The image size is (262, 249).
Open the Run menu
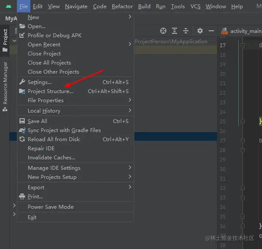pyautogui.click(x=161, y=6)
